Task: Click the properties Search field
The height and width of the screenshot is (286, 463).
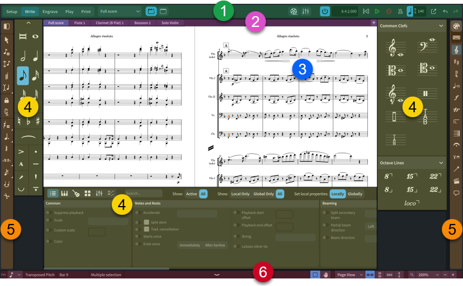Action: point(143,193)
